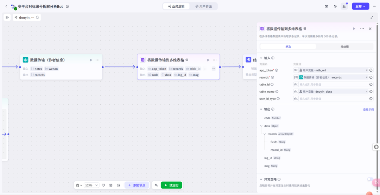This screenshot has width=380, height=195.
Task: Expand canvas to fullscreen
Action: coord(372,18)
